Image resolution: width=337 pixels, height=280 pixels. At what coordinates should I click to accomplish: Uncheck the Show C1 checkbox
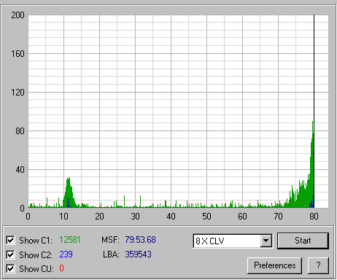(11, 240)
